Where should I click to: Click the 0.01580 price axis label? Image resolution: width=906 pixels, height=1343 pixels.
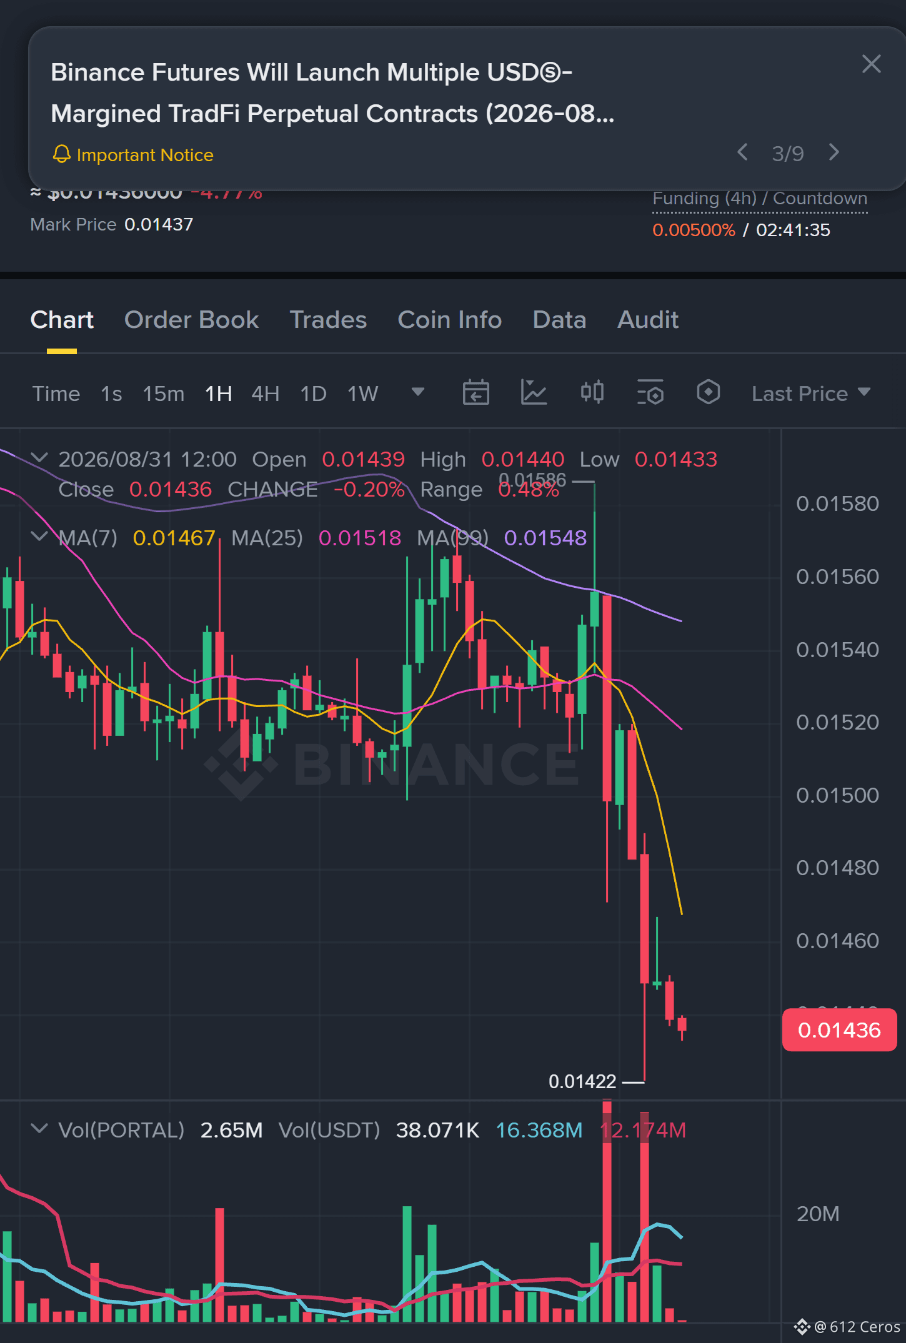tap(837, 503)
